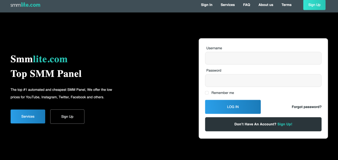Focus the Username input field
Screen dimensions: 338x160
263,58
